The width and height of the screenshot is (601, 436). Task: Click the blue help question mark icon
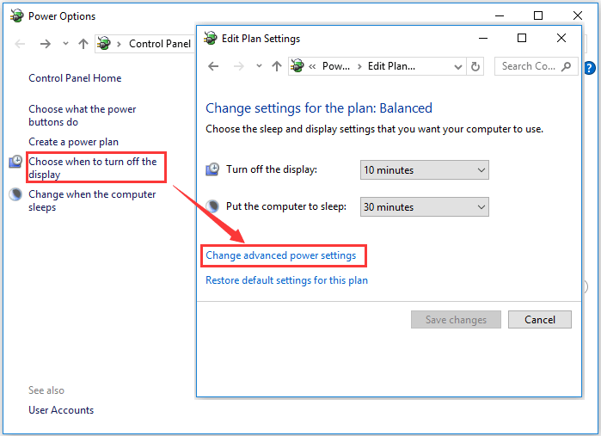point(590,67)
